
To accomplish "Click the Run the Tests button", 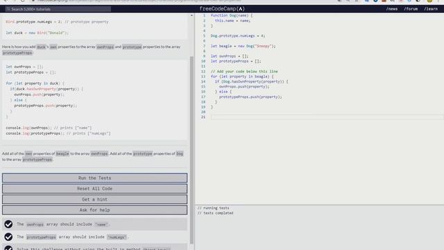I will pos(94,178).
